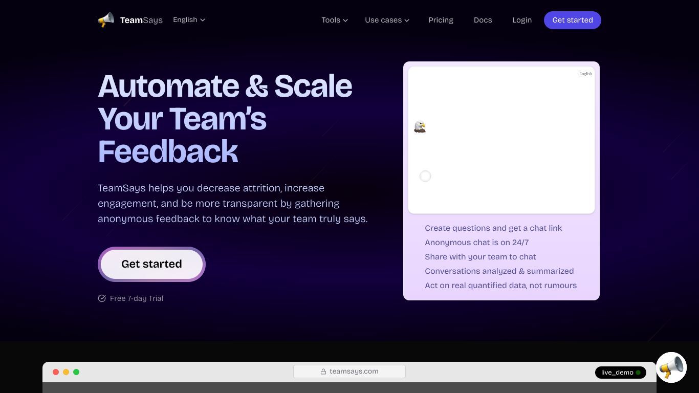
Task: Click the eagle emoji in chat preview
Action: click(x=420, y=127)
